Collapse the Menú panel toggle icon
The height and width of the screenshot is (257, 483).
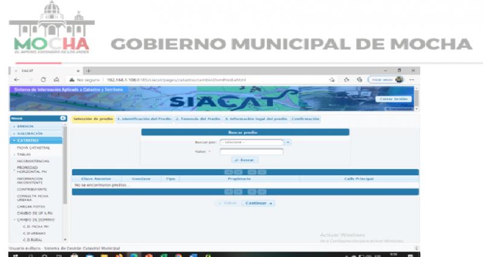[x=63, y=118]
